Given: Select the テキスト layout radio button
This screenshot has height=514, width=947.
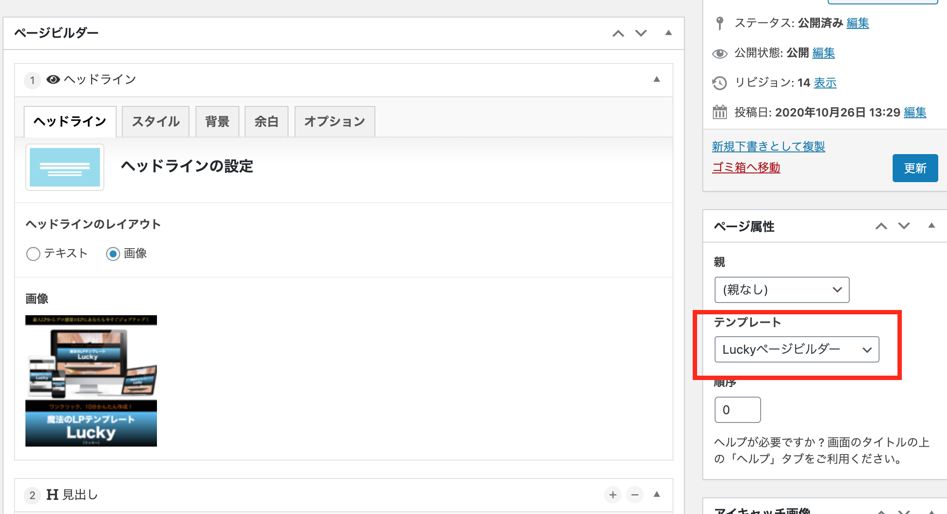Looking at the screenshot, I should pyautogui.click(x=33, y=253).
